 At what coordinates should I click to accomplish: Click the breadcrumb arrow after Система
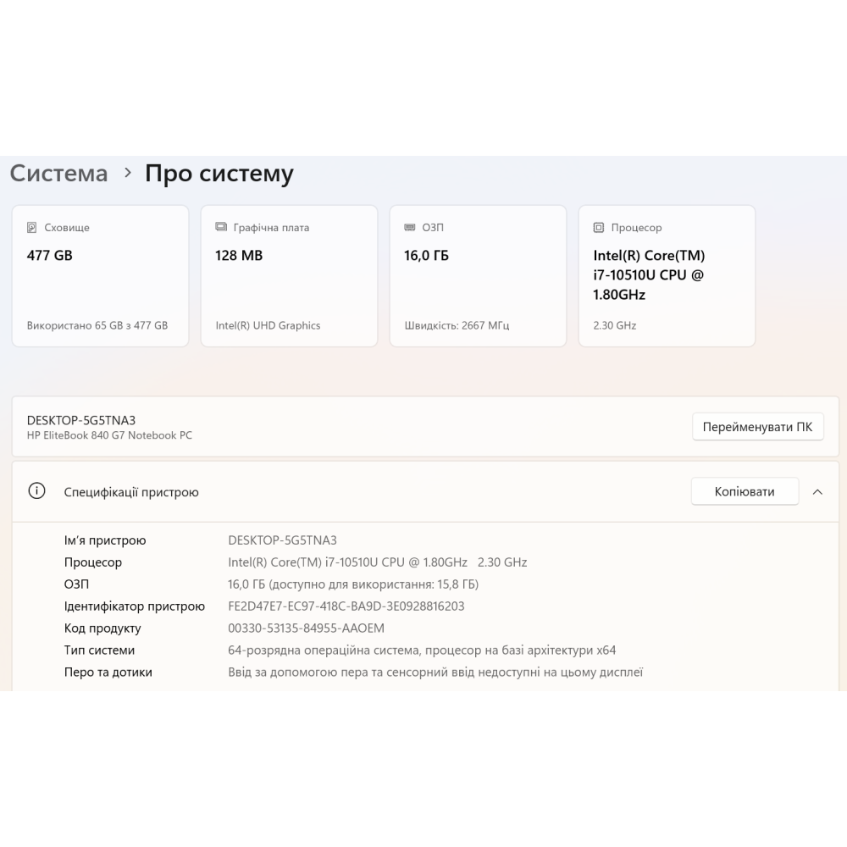pos(128,173)
